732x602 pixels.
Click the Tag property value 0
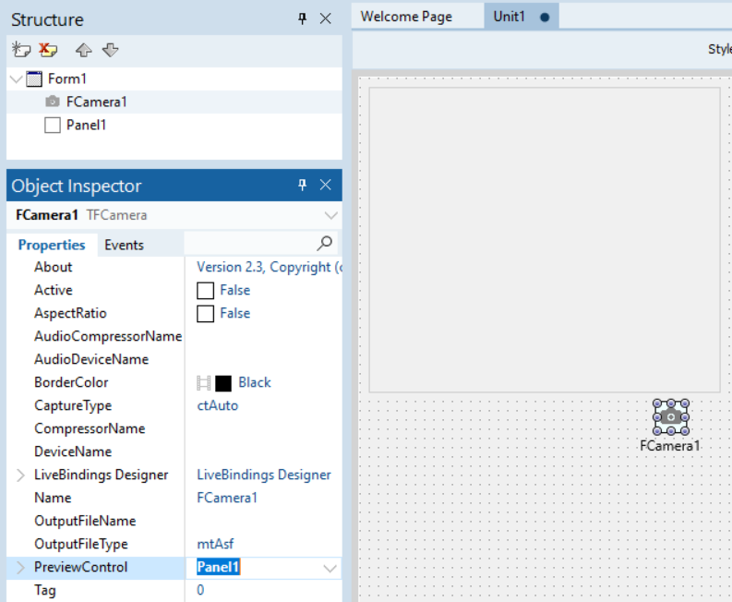tap(200, 590)
